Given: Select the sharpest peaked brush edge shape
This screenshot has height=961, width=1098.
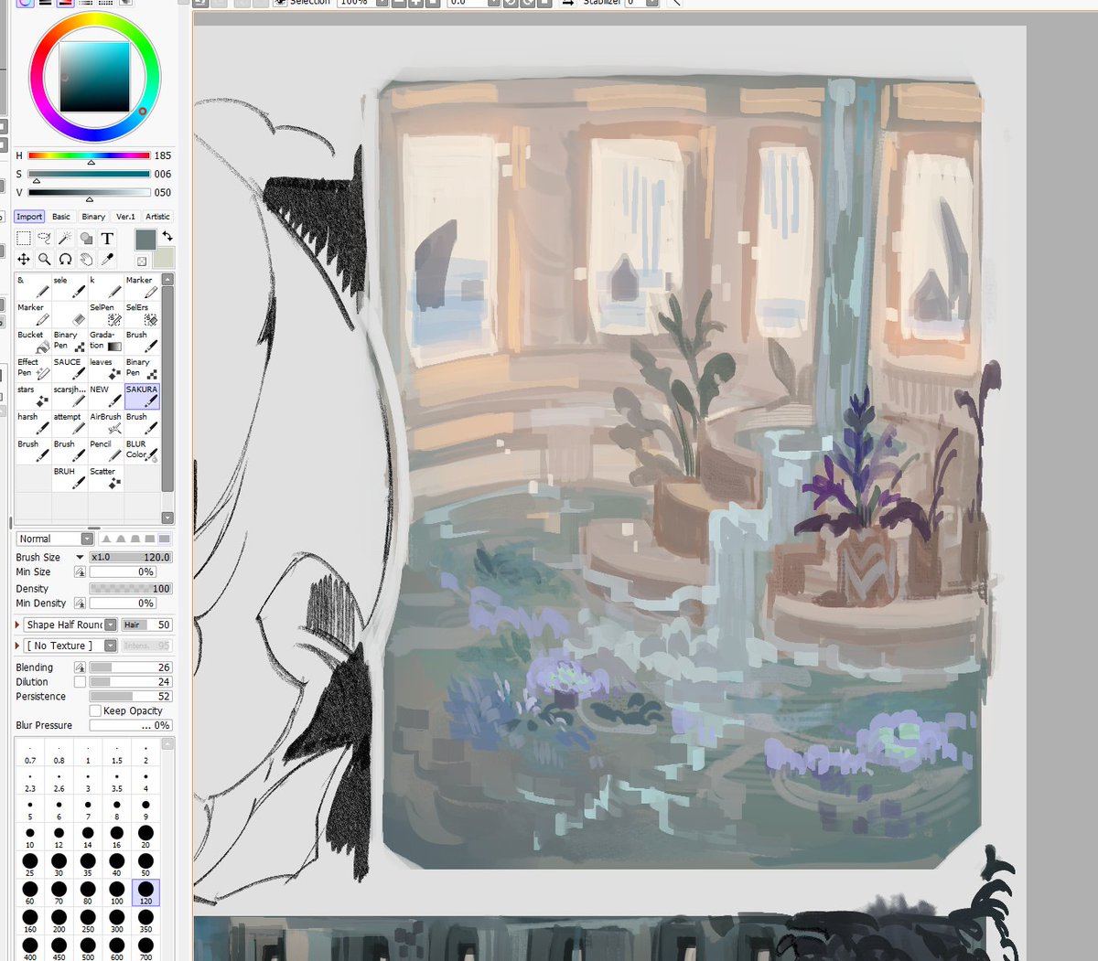Looking at the screenshot, I should (106, 539).
